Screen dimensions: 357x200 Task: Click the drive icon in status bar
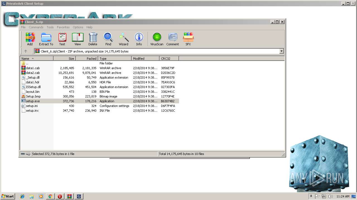click(x=23, y=154)
